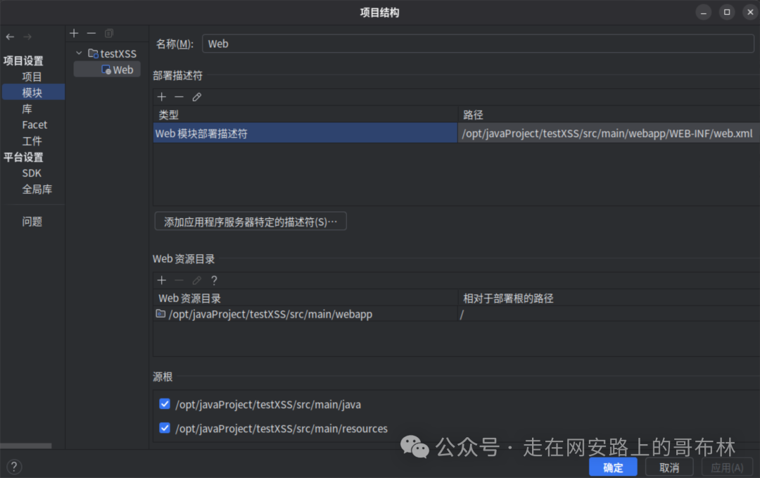Click the relative deployment path cell showing /
The width and height of the screenshot is (760, 478).
(x=608, y=314)
